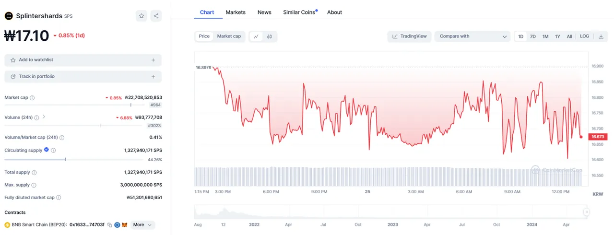Select the candlestick chart type icon

(270, 36)
